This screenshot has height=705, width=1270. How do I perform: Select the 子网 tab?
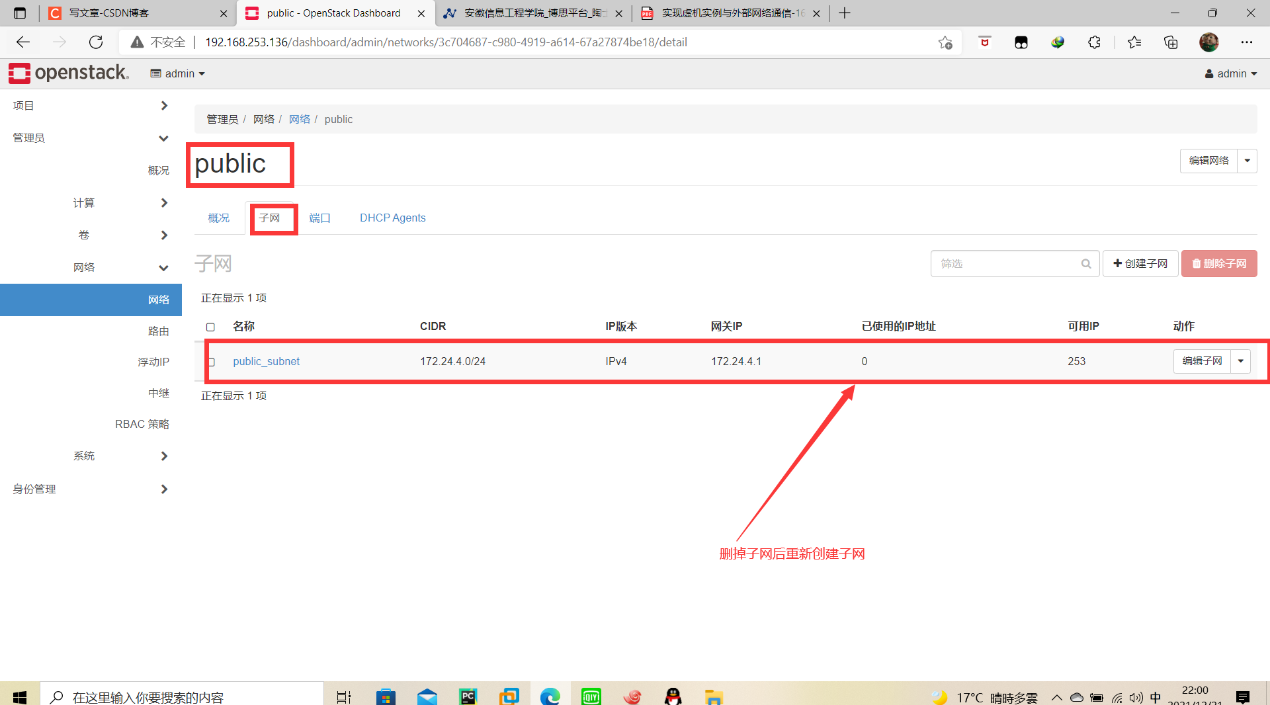click(x=269, y=218)
